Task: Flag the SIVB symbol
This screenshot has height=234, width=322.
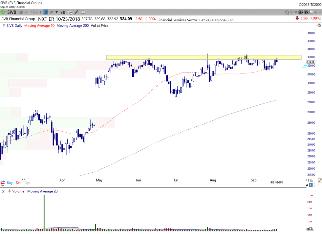Action: click(x=292, y=12)
